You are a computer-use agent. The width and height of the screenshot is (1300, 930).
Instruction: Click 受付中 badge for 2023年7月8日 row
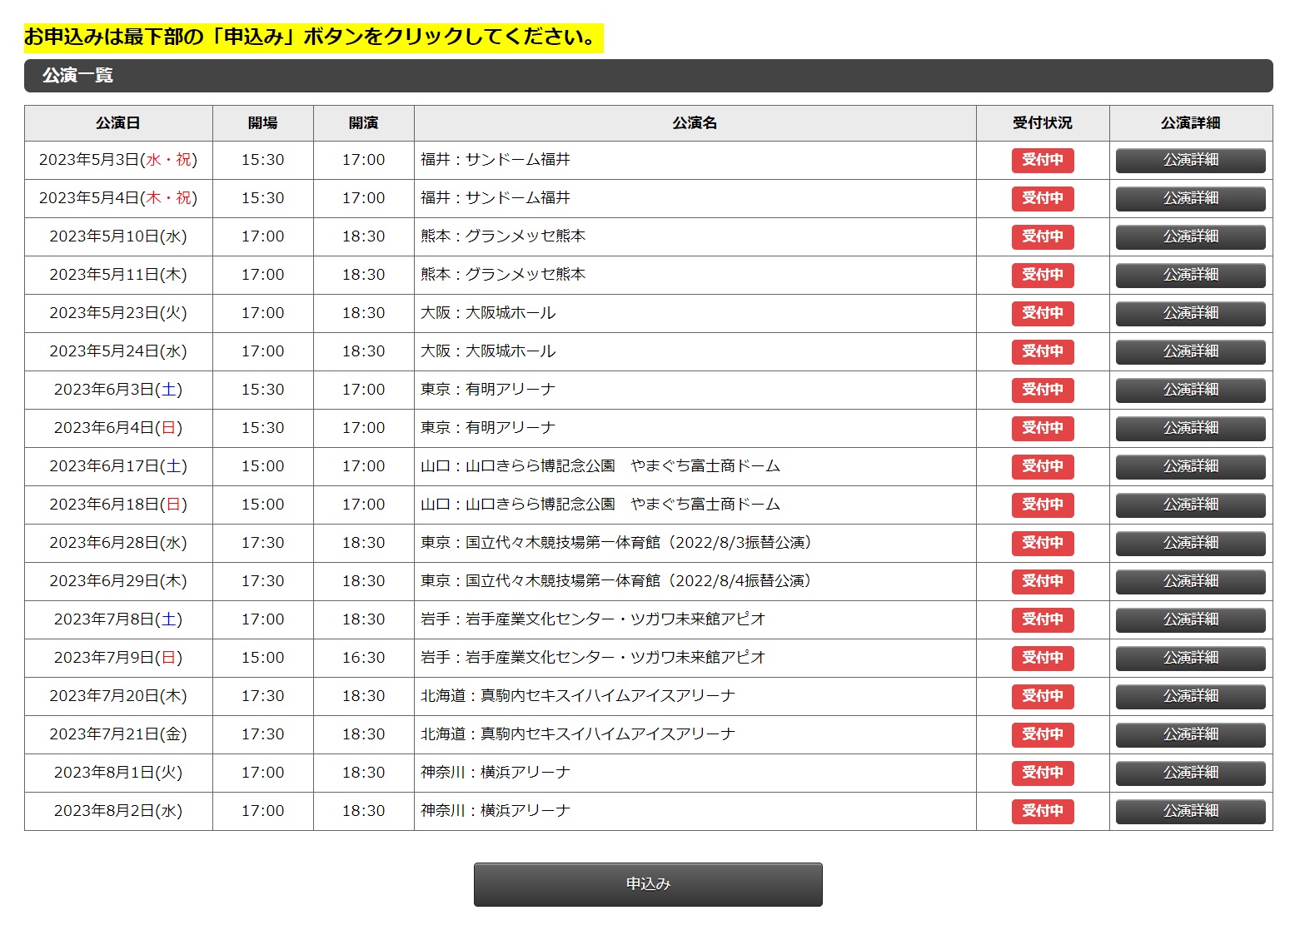click(x=1043, y=619)
